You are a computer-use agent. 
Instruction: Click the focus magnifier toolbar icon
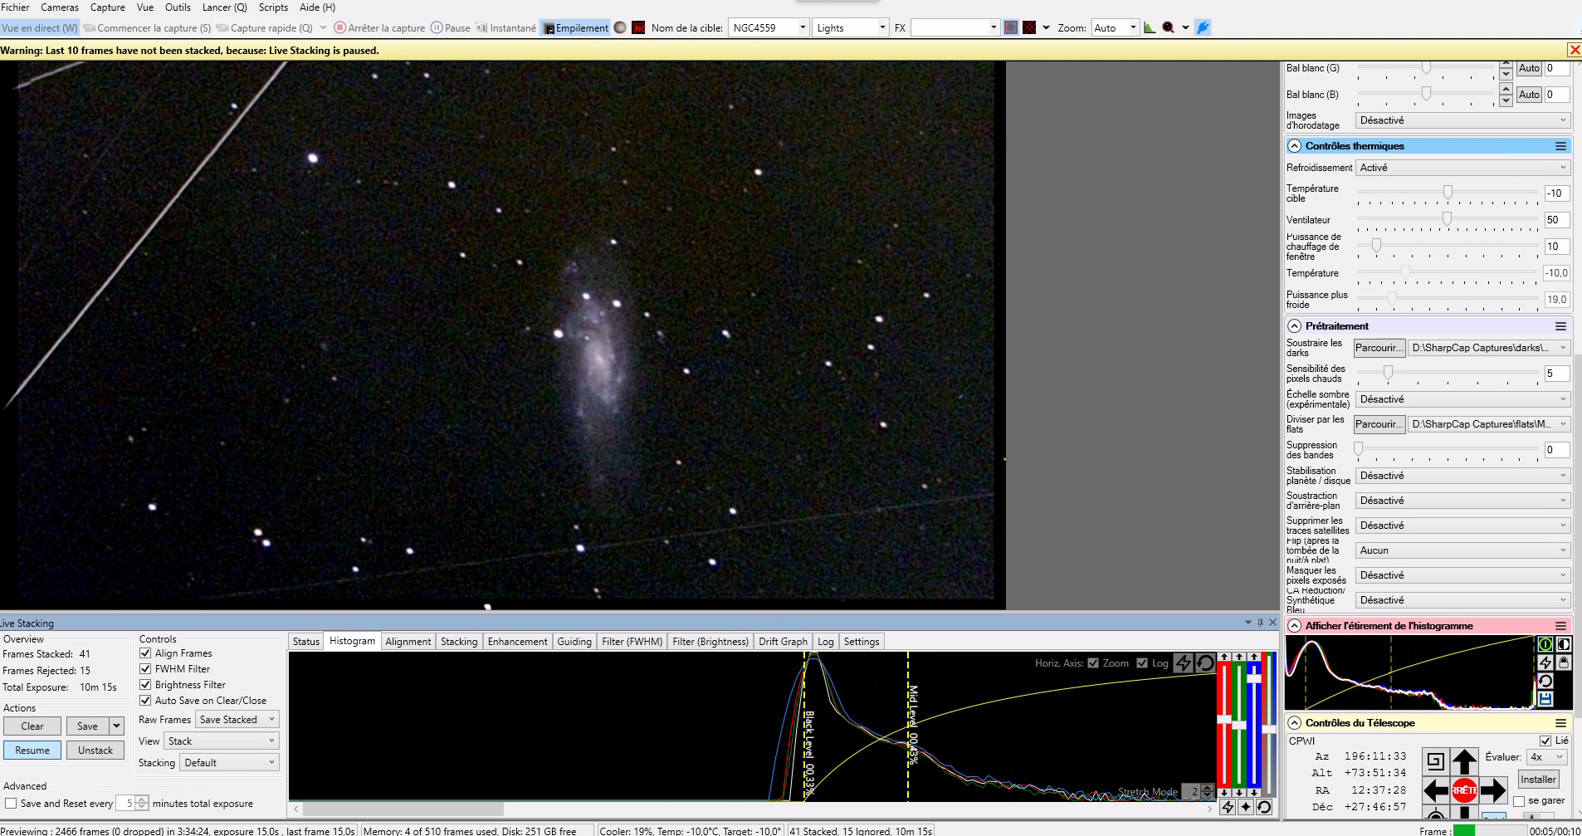(1169, 27)
